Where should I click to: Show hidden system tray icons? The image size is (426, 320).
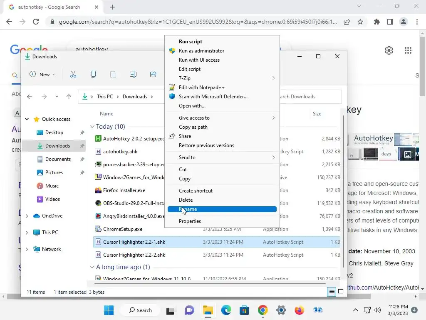click(x=355, y=310)
